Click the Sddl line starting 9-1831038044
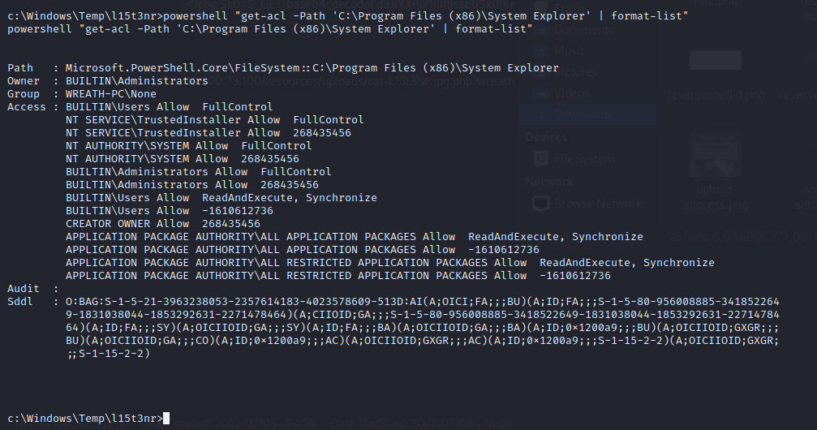Image resolution: width=817 pixels, height=430 pixels. [x=423, y=316]
